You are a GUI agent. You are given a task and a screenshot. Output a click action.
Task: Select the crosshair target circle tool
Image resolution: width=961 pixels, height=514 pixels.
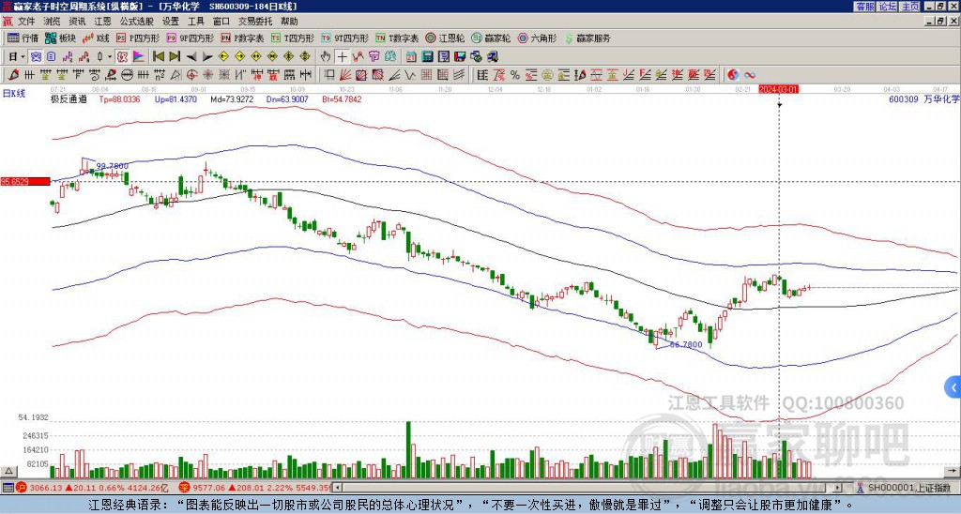(x=191, y=75)
